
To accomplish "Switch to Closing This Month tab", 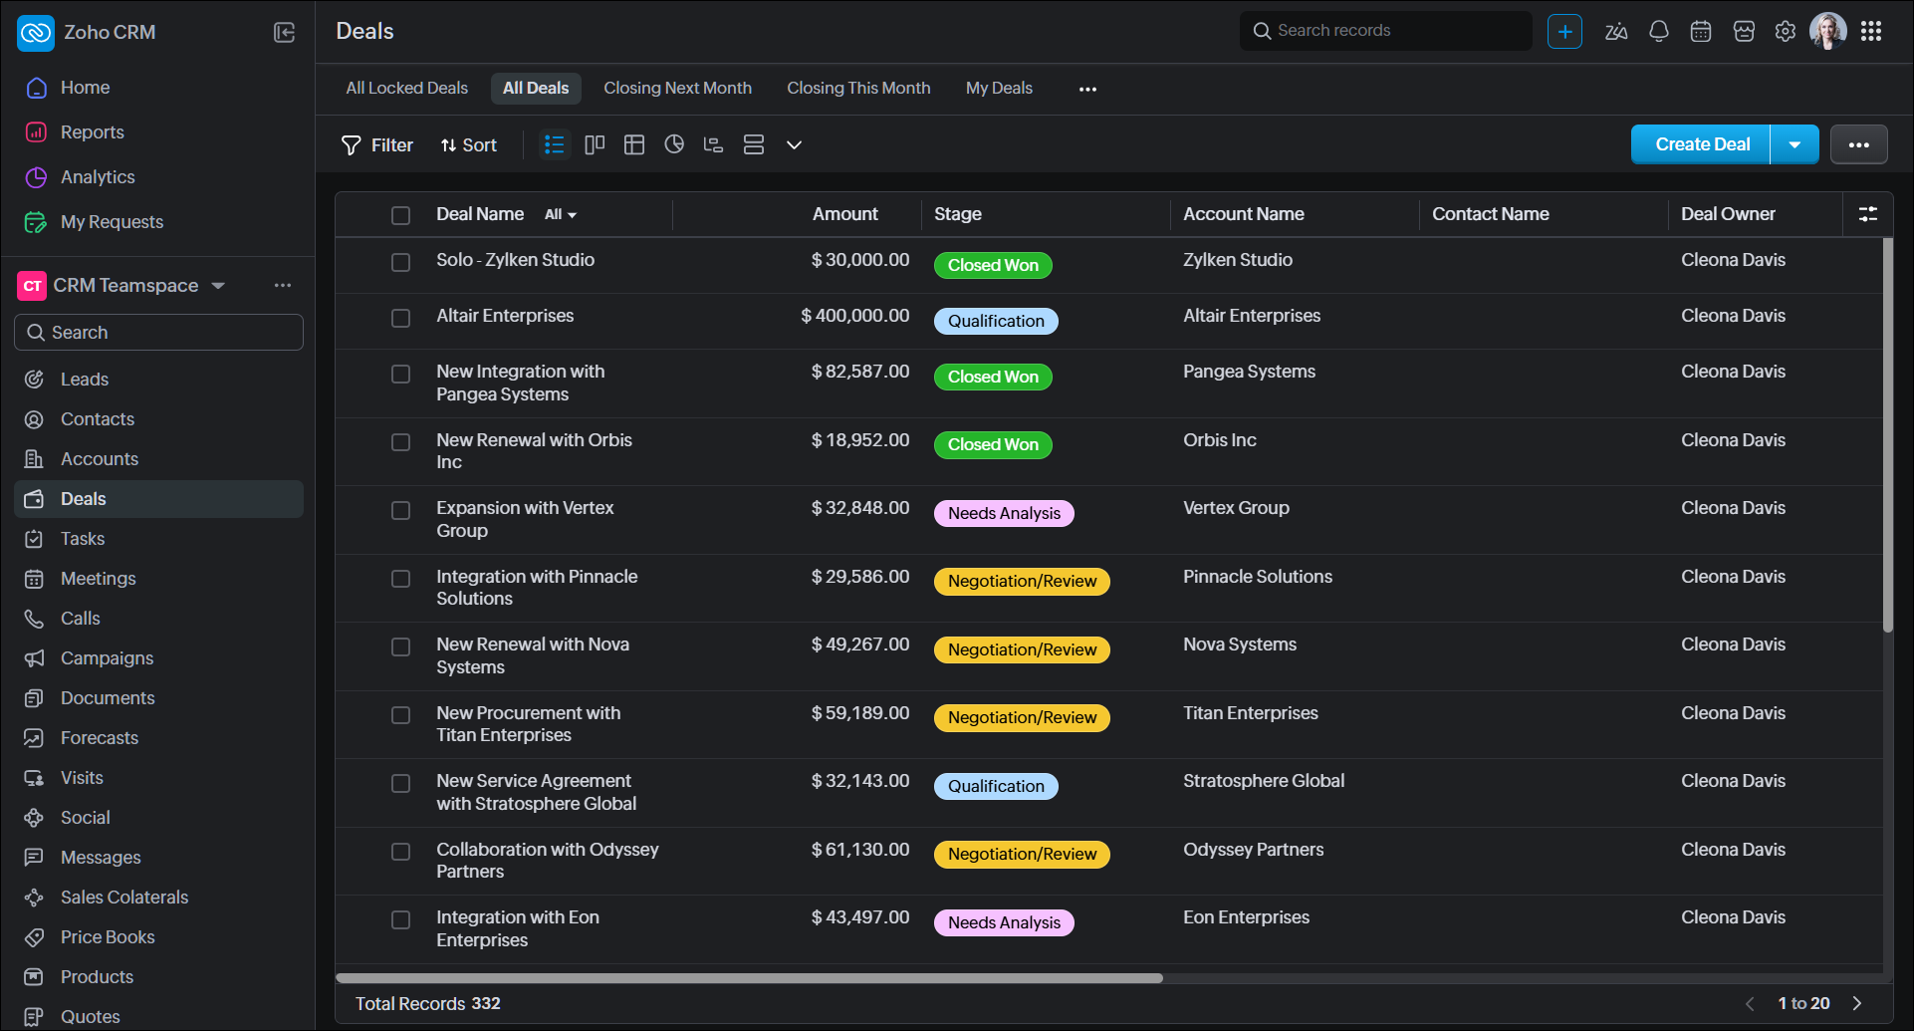I will [858, 89].
